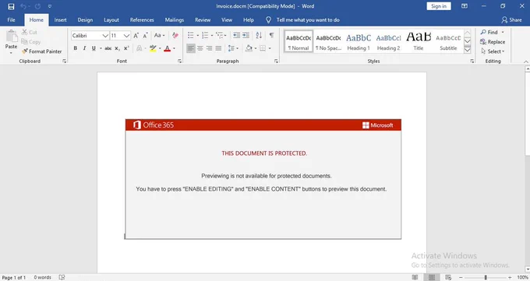Apply the Heading 1 style
The image size is (530, 281).
pos(359,42)
